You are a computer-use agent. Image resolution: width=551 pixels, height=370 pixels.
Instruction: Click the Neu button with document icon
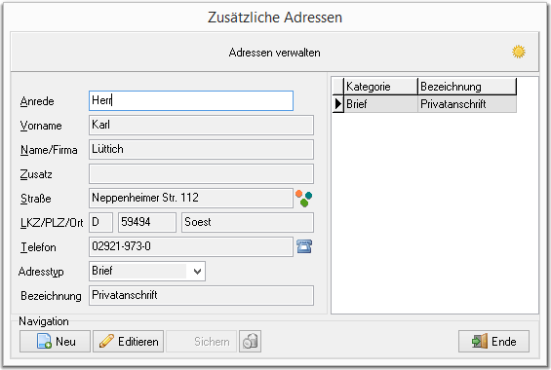pos(56,341)
